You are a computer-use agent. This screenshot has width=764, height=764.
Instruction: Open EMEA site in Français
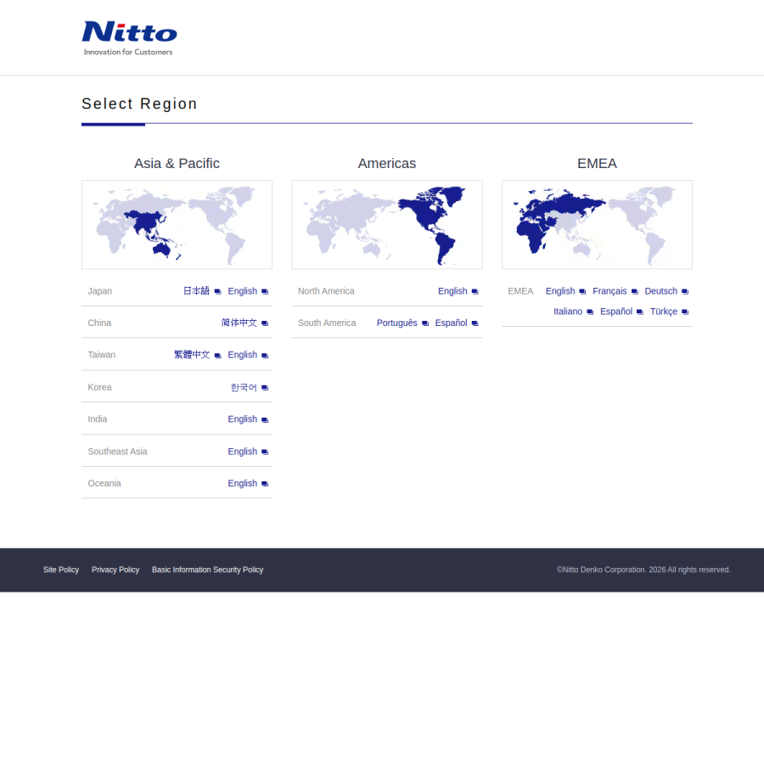point(610,291)
